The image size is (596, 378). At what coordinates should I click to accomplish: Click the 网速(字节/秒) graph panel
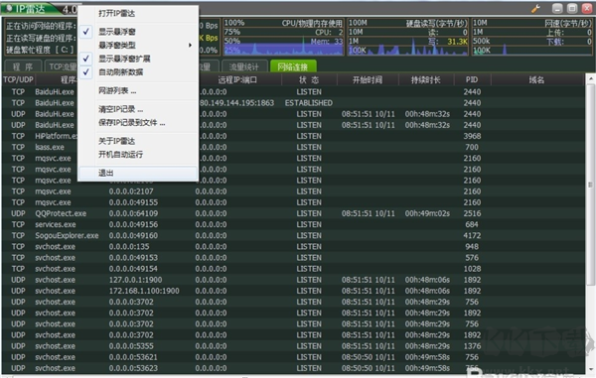click(x=532, y=37)
